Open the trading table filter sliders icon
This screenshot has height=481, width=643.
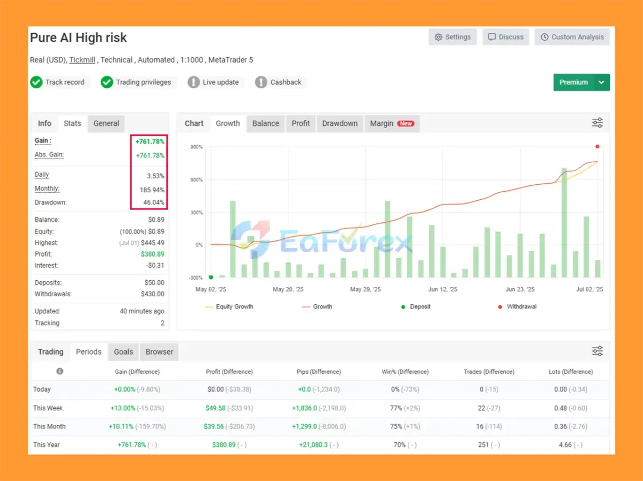[x=597, y=351]
